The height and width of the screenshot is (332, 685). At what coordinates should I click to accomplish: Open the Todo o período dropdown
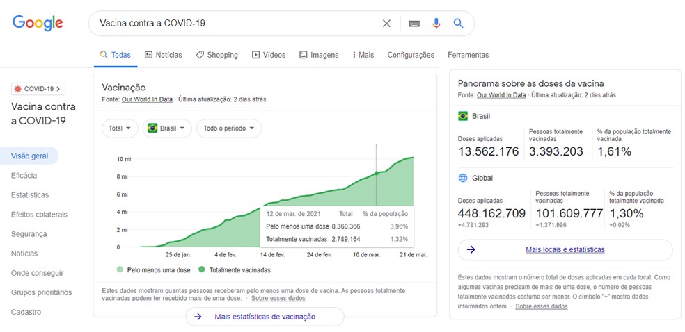point(229,128)
